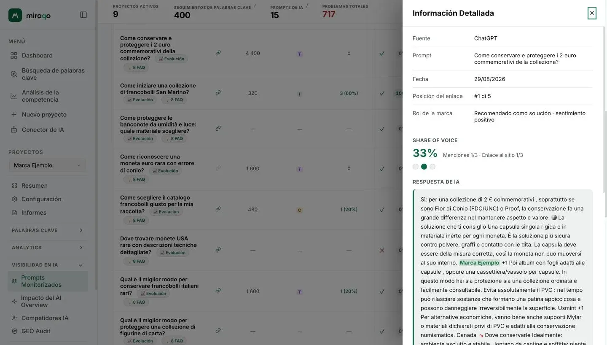The width and height of the screenshot is (607, 345).
Task: Click the C intent badge in catalogo francobolli row
Action: pyautogui.click(x=300, y=210)
